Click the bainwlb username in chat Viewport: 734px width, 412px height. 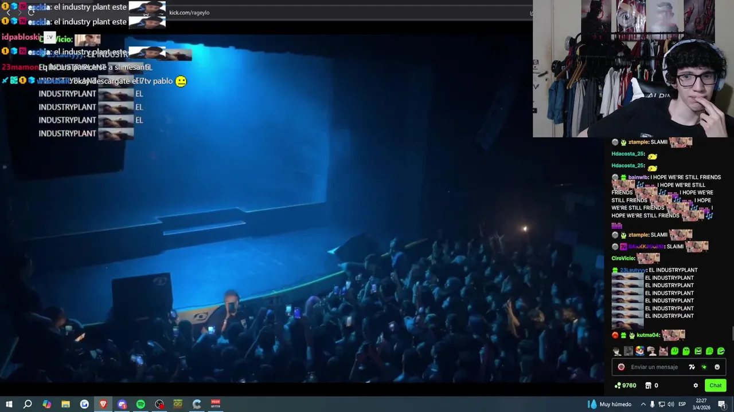[638, 177]
